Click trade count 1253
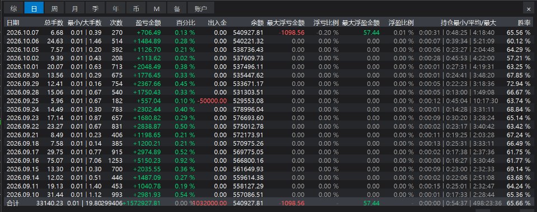This screenshot has width=537, height=212. (x=115, y=161)
